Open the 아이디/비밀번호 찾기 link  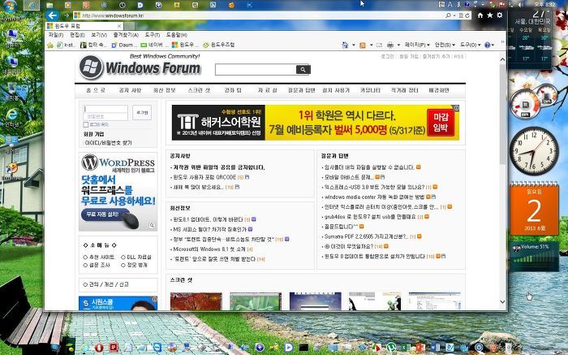pyautogui.click(x=108, y=143)
